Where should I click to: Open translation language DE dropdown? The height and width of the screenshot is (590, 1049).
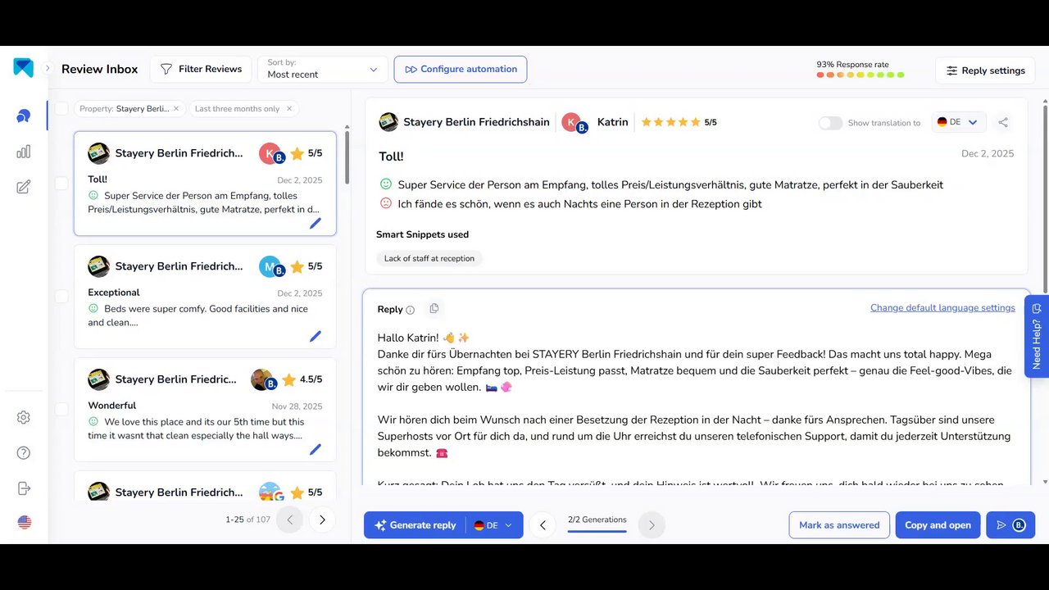tap(958, 122)
